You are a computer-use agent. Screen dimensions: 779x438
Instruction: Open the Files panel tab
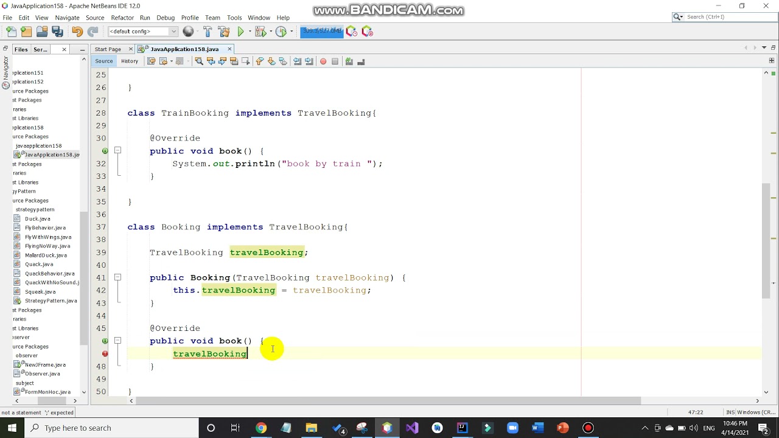click(x=21, y=49)
